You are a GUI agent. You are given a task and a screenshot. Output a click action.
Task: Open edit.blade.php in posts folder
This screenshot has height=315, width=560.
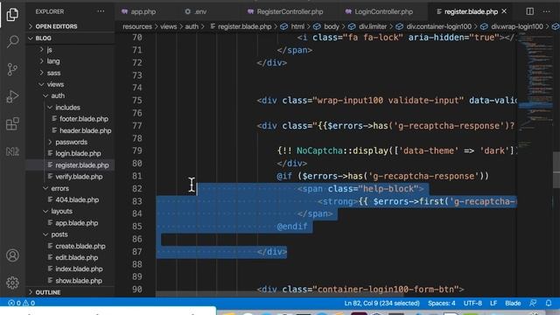76,257
